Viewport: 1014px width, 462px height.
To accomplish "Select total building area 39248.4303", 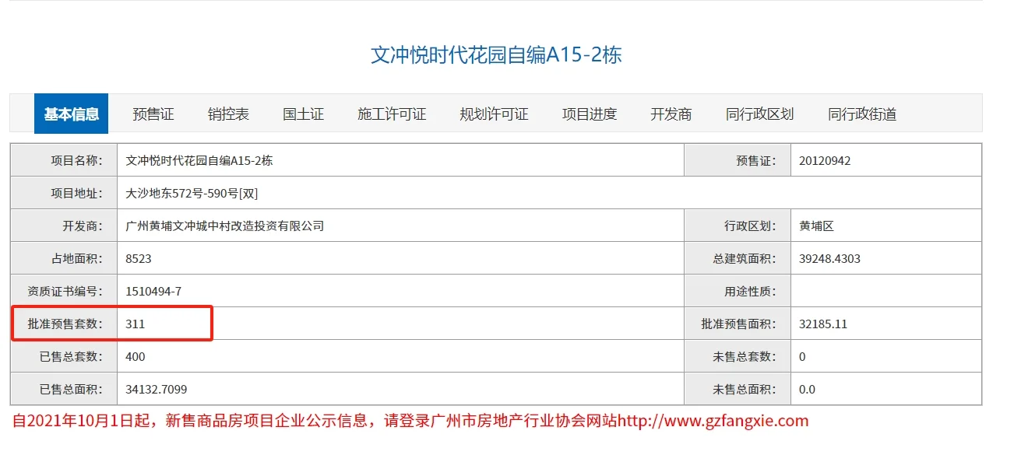I will tap(829, 259).
